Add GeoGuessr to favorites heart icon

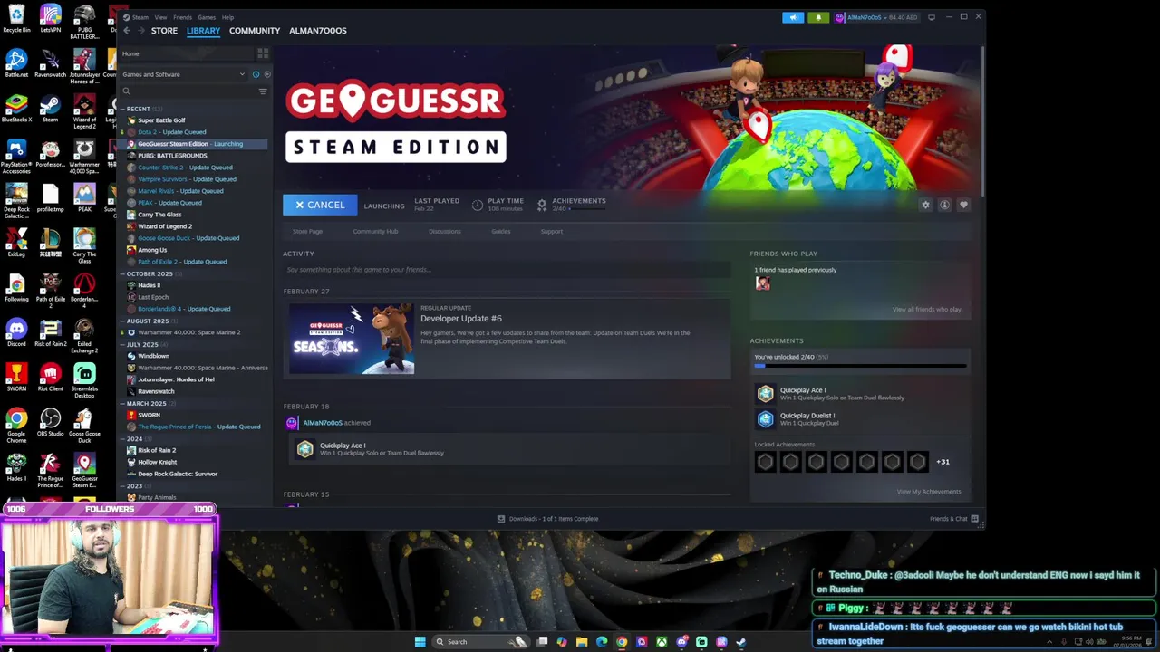[963, 205]
